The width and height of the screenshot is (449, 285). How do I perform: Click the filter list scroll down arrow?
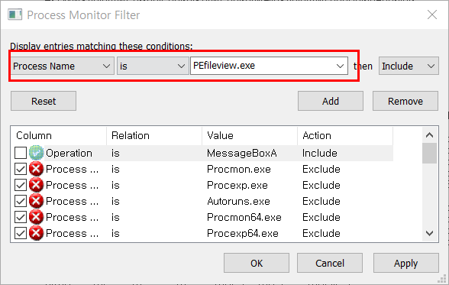coord(429,234)
